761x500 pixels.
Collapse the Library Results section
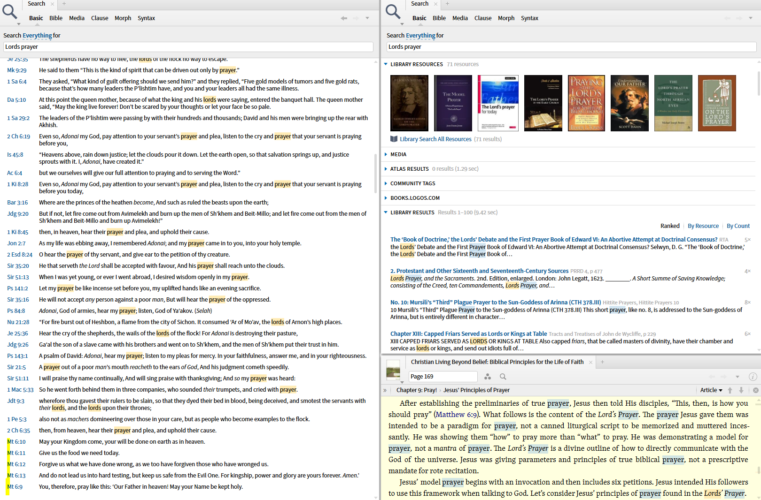coord(386,212)
